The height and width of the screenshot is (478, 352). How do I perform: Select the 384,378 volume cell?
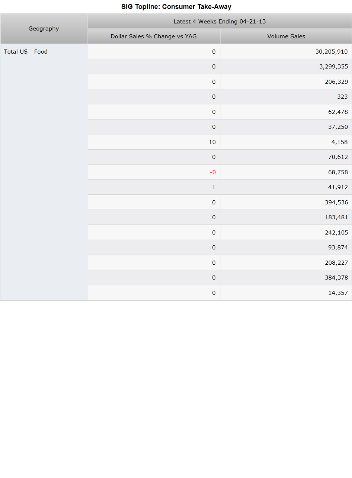click(x=286, y=278)
